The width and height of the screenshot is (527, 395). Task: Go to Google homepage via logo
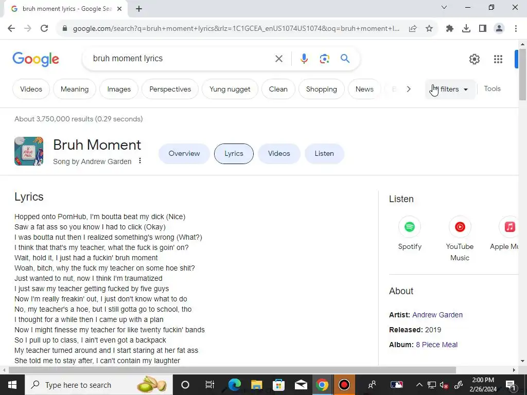click(x=36, y=59)
